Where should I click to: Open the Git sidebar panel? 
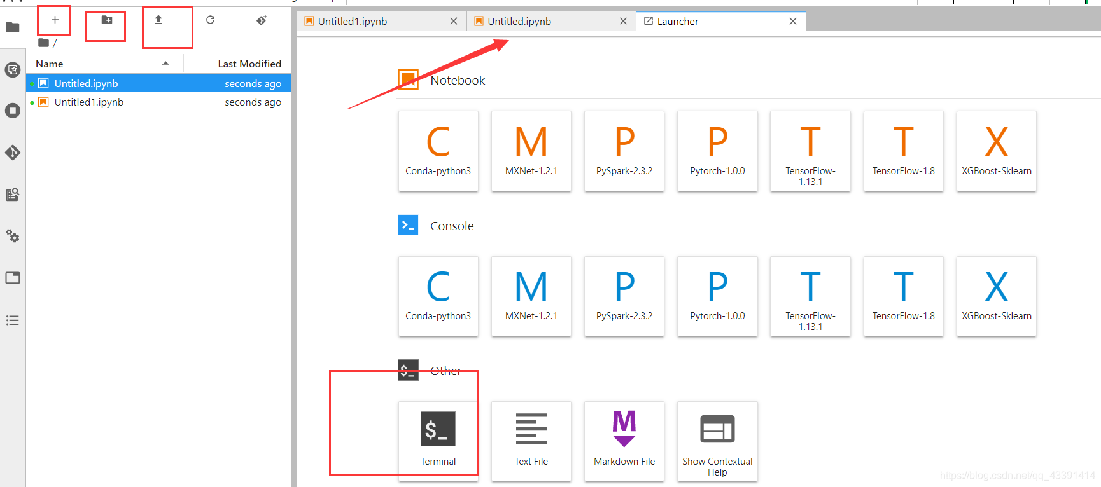pyautogui.click(x=13, y=153)
